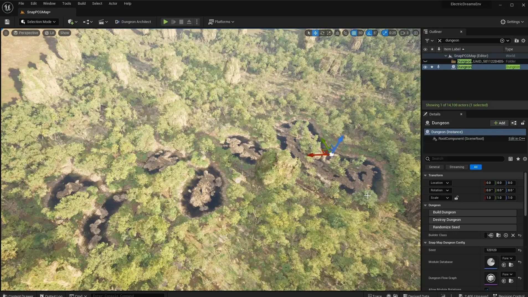The height and width of the screenshot is (297, 528).
Task: Clear the Outliner search text
Action: 440,41
